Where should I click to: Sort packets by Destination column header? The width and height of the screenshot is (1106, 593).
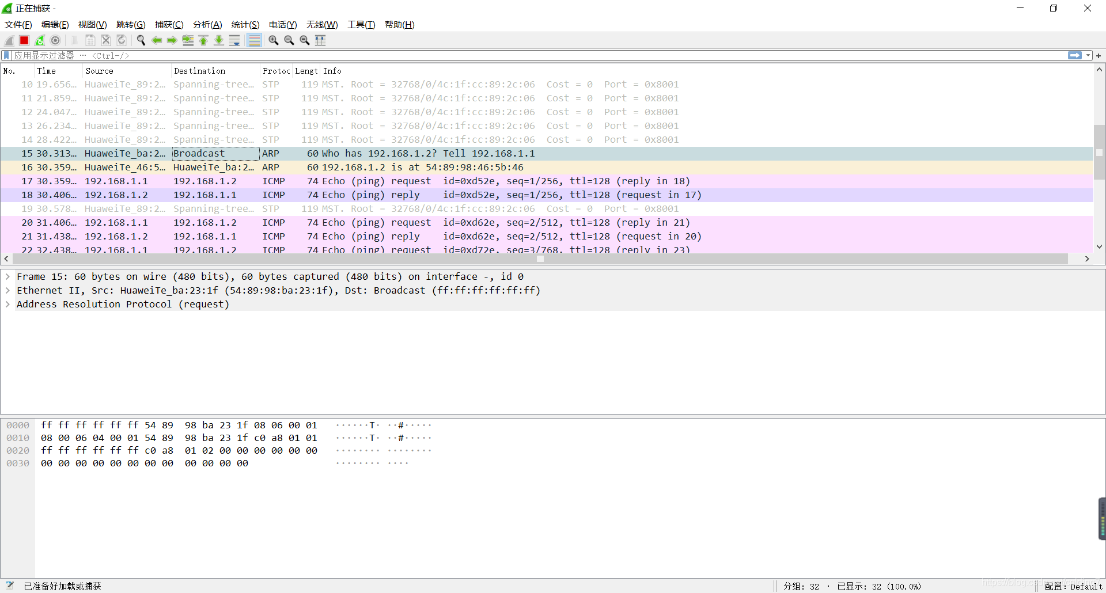(x=215, y=71)
